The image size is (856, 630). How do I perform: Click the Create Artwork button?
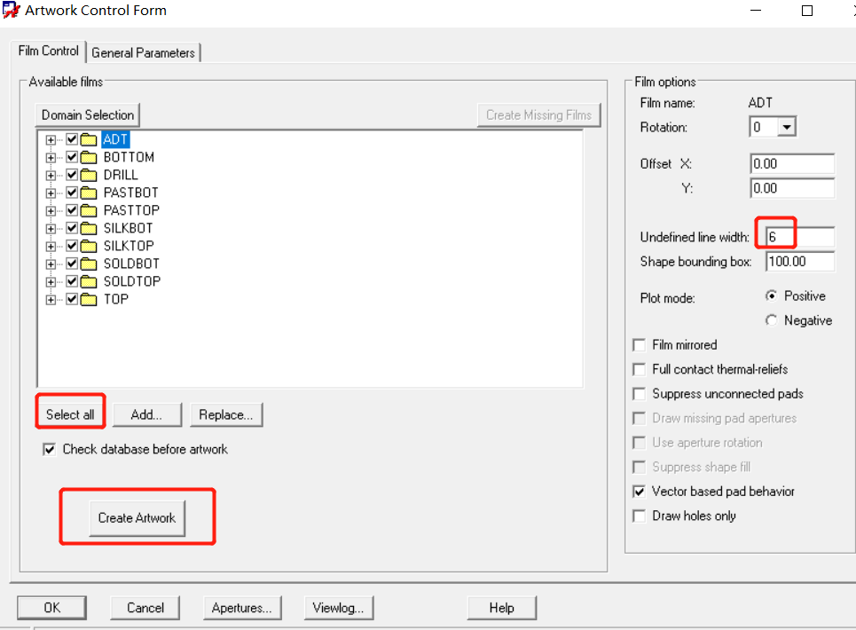click(137, 518)
